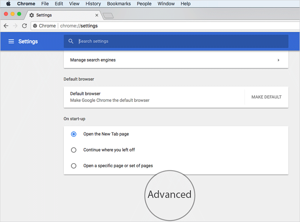The image size is (300, 222).
Task: Click the 'Default browser' section heading
Action: (79, 79)
